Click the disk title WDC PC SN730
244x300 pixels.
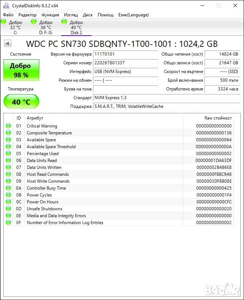click(122, 44)
